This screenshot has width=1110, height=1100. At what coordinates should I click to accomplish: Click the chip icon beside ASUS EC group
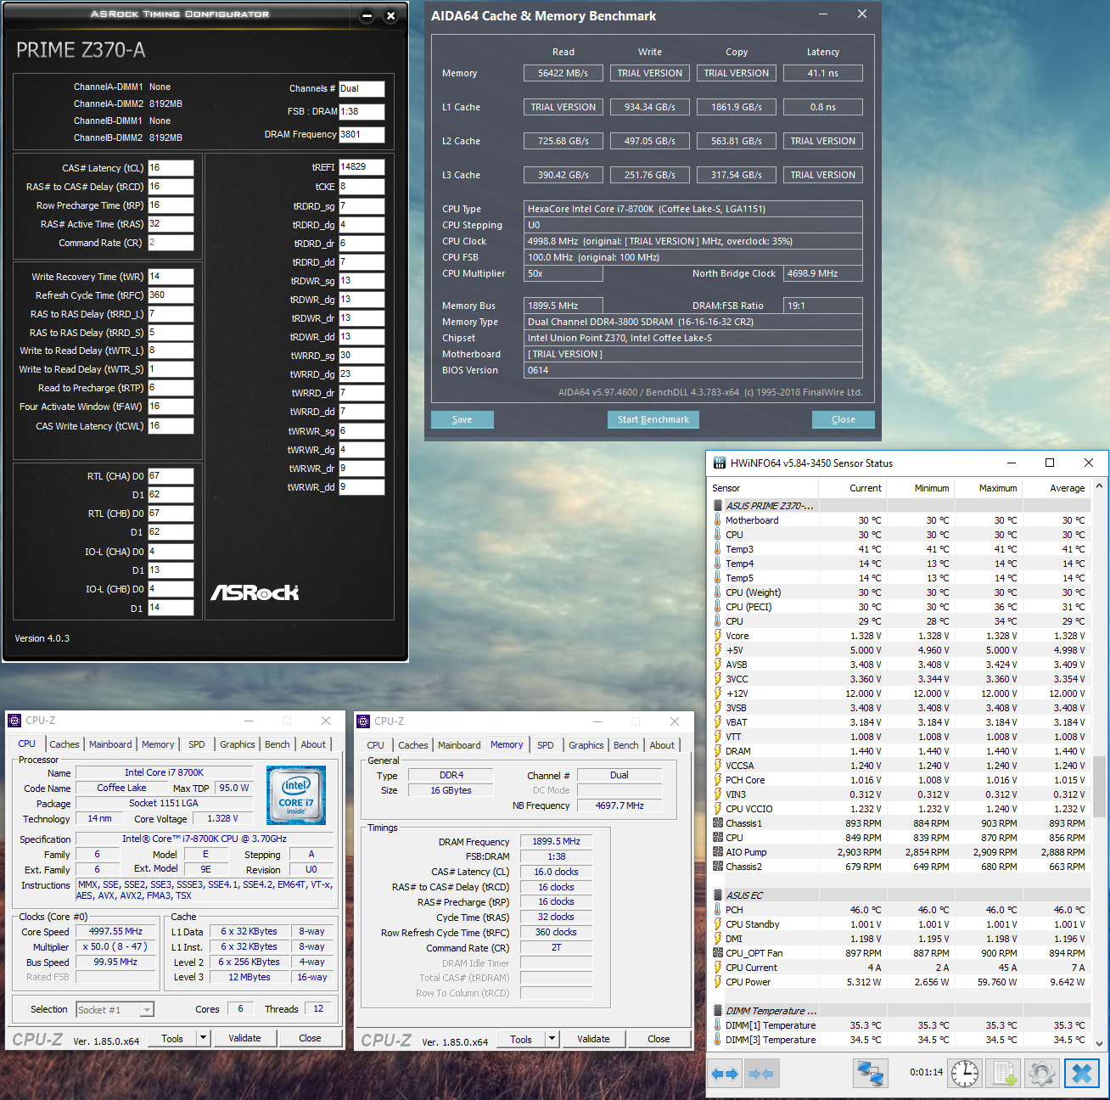(x=718, y=895)
